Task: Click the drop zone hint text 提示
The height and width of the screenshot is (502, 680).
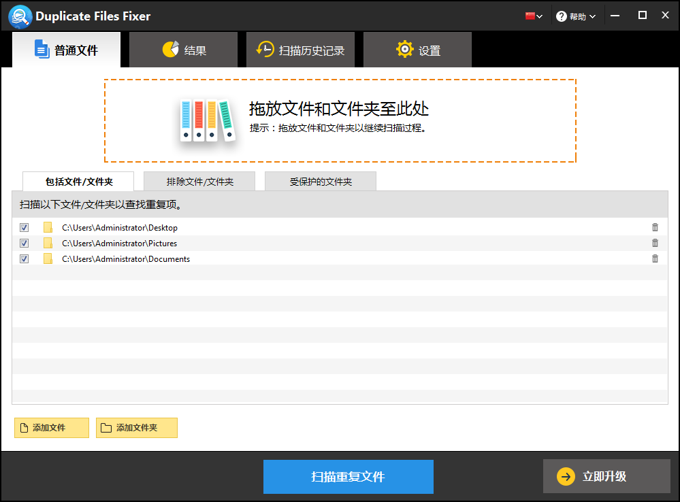Action: pyautogui.click(x=338, y=129)
